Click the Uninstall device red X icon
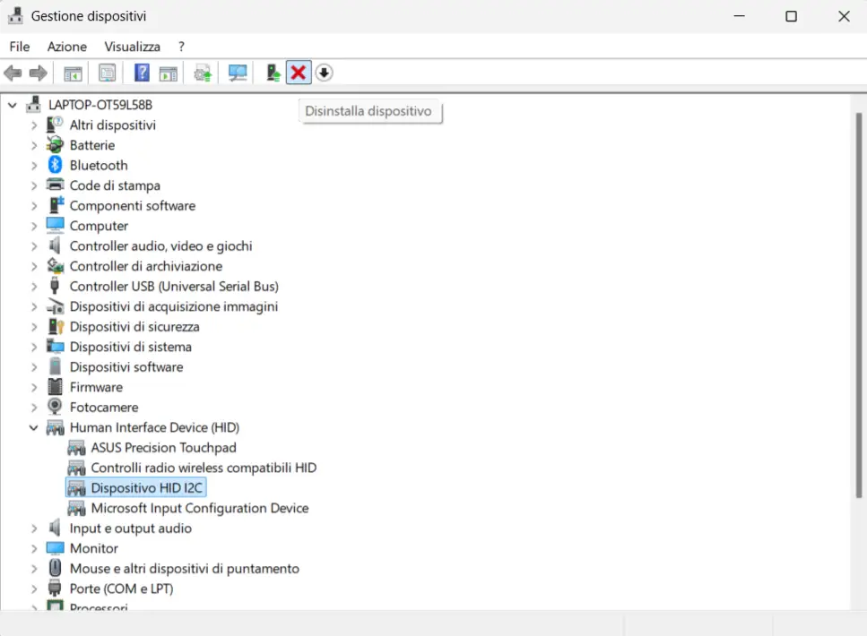 click(298, 73)
